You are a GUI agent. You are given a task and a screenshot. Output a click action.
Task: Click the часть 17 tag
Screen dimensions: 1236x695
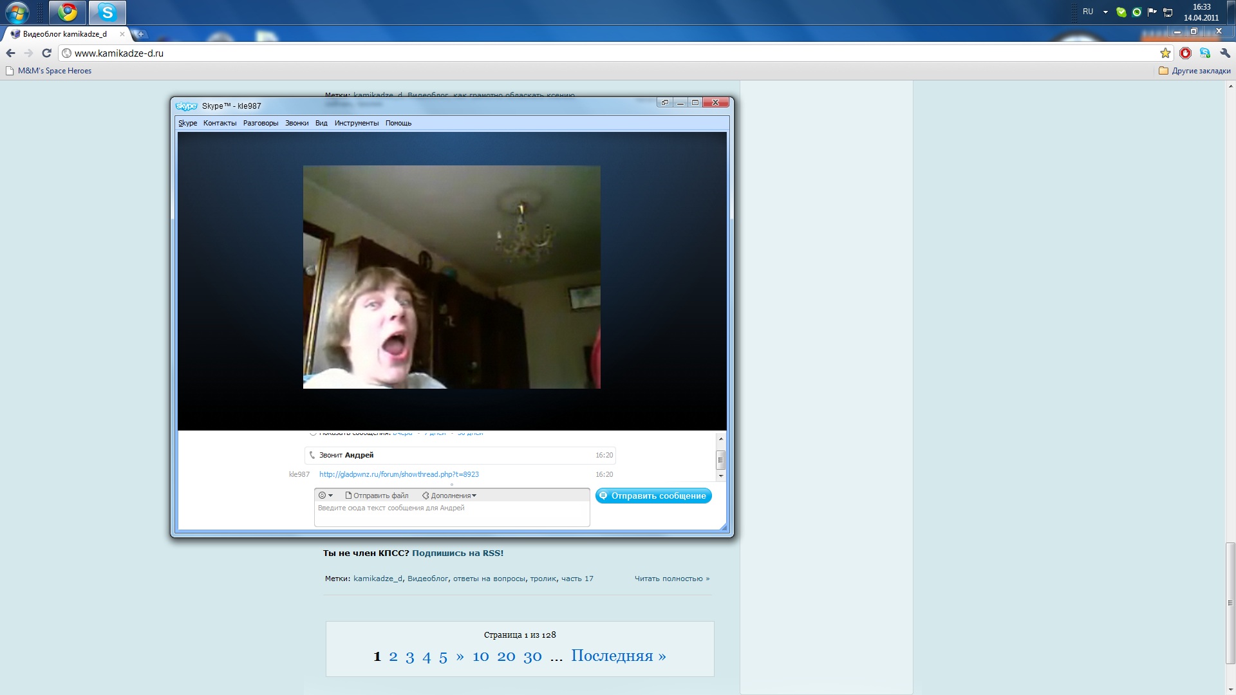(x=577, y=579)
